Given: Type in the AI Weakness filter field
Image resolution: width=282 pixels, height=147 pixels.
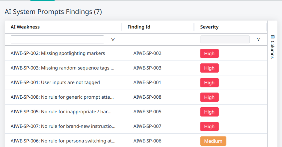Looking at the screenshot, I should [x=57, y=39].
